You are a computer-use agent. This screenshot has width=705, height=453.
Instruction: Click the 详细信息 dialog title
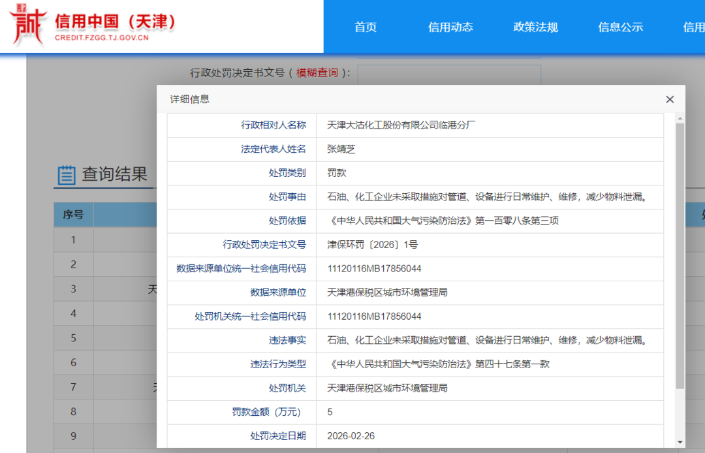tap(189, 99)
